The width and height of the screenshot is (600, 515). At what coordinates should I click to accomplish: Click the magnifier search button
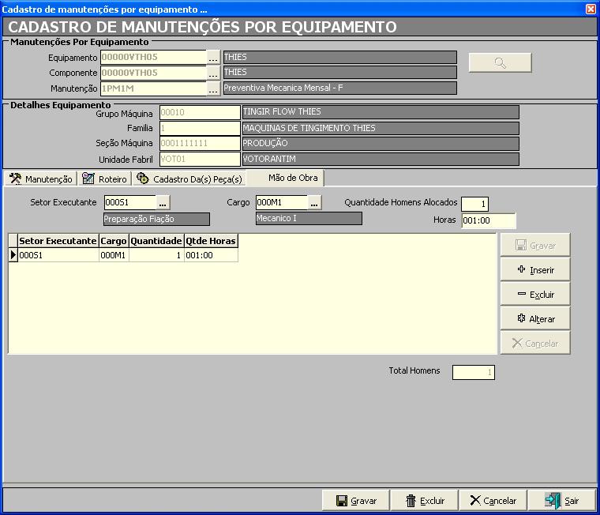pyautogui.click(x=500, y=63)
